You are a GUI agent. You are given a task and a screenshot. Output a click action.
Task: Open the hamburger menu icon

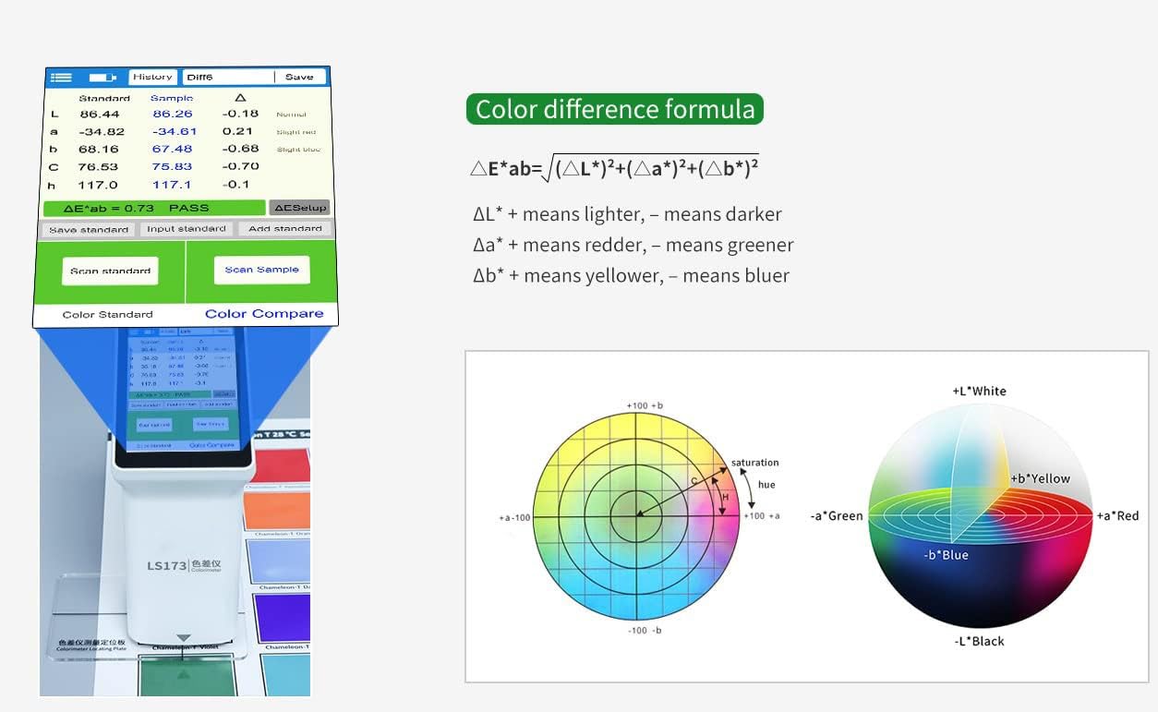point(61,78)
